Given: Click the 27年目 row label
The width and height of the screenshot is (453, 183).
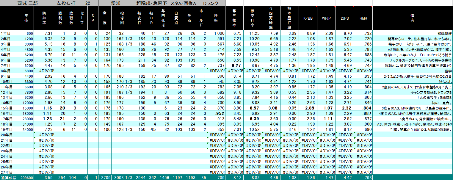Looking at the screenshot, I should [x=10, y=172].
